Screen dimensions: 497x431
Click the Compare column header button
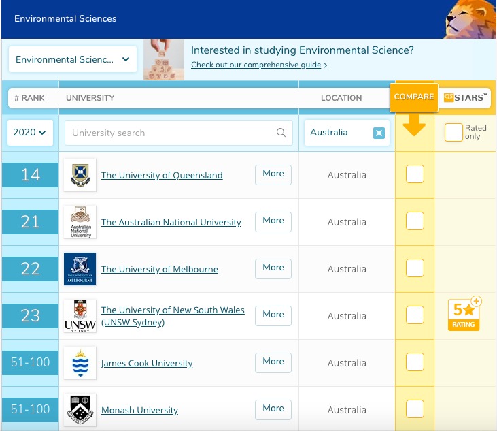pyautogui.click(x=414, y=97)
